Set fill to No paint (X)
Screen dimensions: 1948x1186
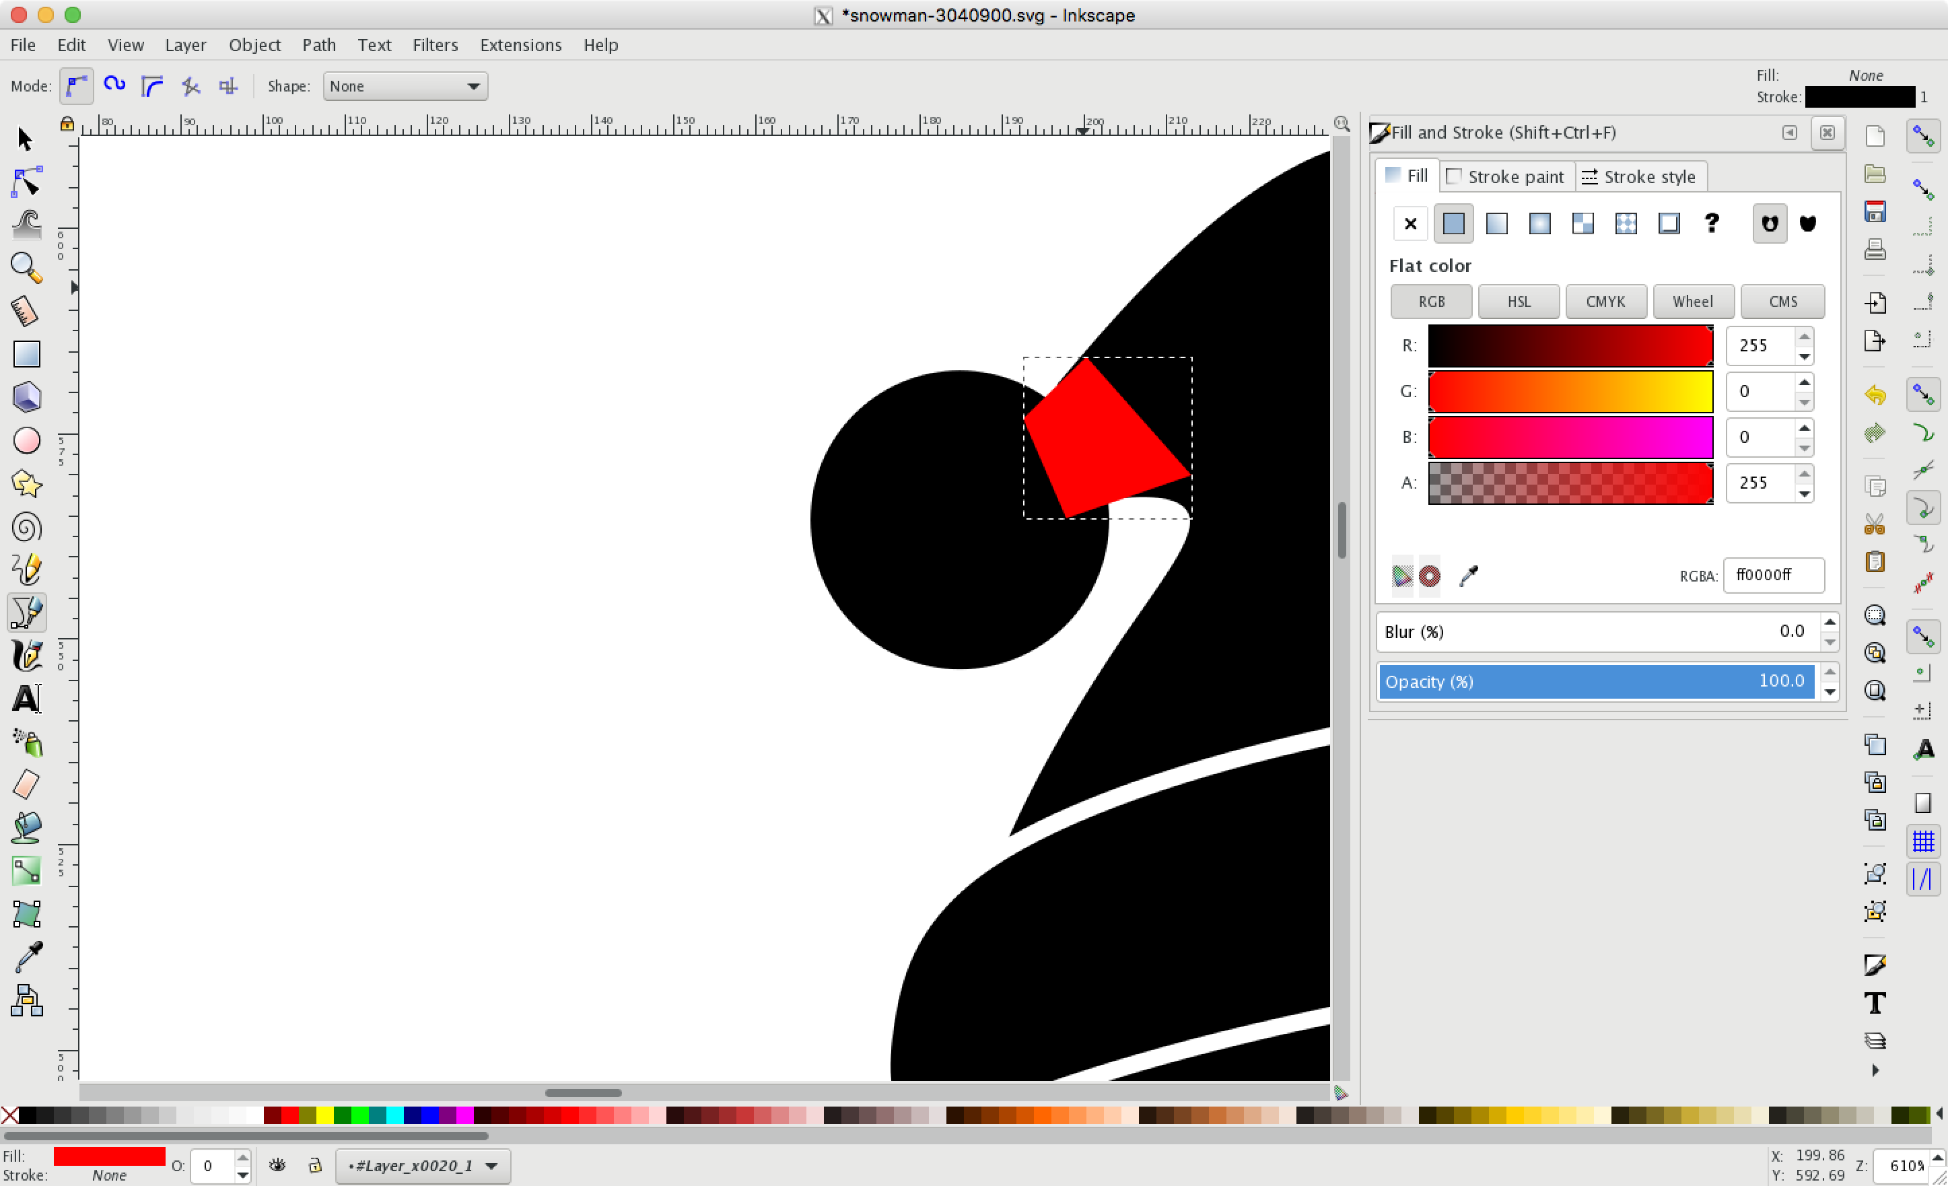[1410, 223]
